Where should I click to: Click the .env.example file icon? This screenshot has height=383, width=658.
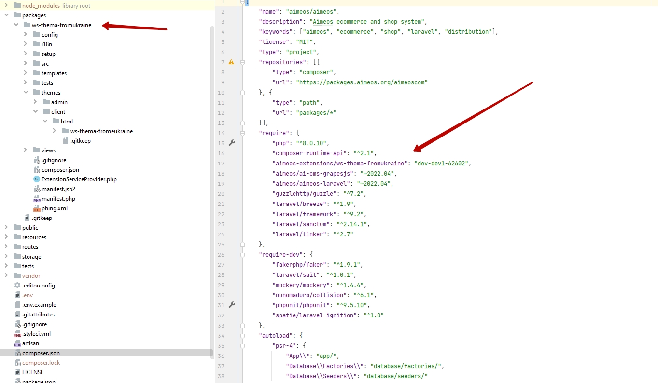tap(17, 305)
